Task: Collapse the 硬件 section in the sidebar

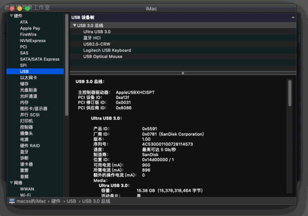Action: point(11,16)
